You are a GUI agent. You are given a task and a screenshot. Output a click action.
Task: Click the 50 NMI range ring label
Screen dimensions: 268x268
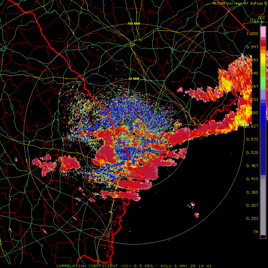134,79
